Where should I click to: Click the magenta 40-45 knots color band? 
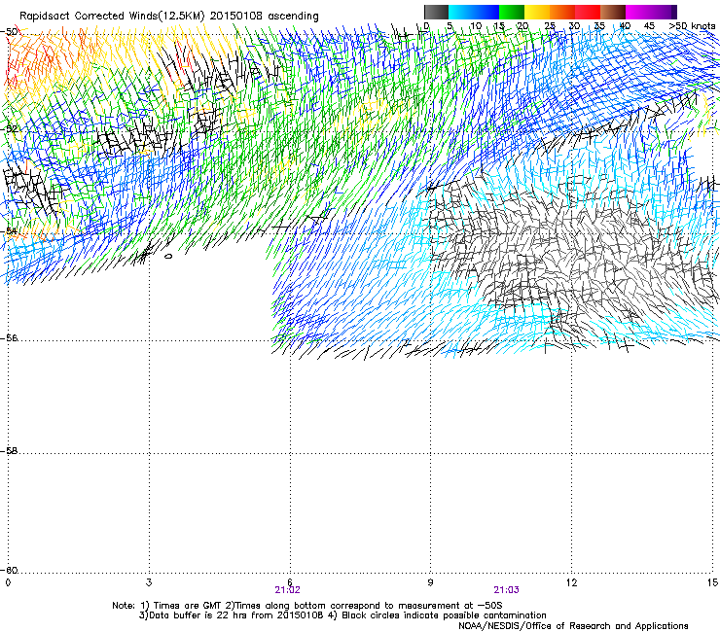click(x=638, y=12)
